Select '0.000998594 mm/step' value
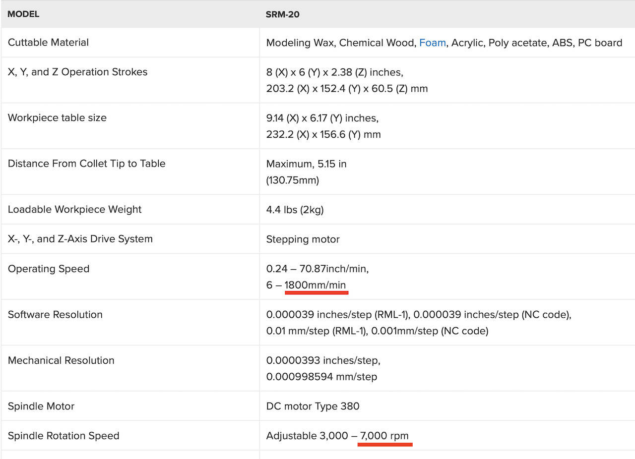This screenshot has width=635, height=459. [321, 377]
